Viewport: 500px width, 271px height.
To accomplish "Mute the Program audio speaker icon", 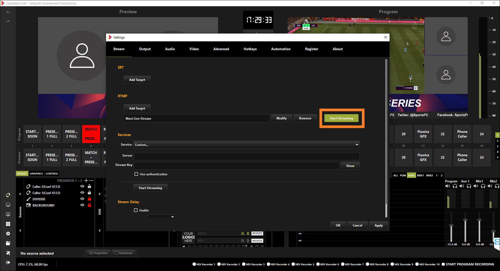I will click(448, 186).
